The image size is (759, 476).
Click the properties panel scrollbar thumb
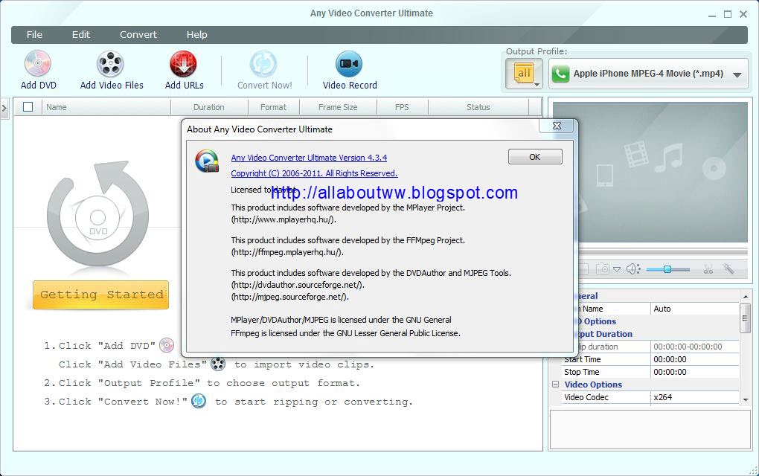pyautogui.click(x=746, y=318)
